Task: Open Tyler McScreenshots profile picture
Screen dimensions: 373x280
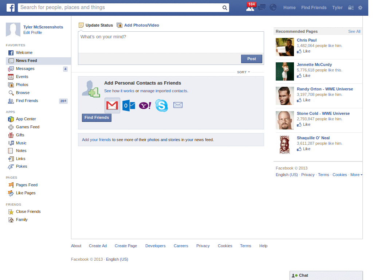Action: [13, 30]
